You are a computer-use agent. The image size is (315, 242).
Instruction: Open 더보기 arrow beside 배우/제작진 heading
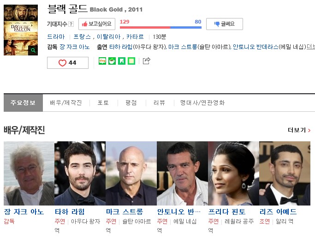pyautogui.click(x=299, y=130)
